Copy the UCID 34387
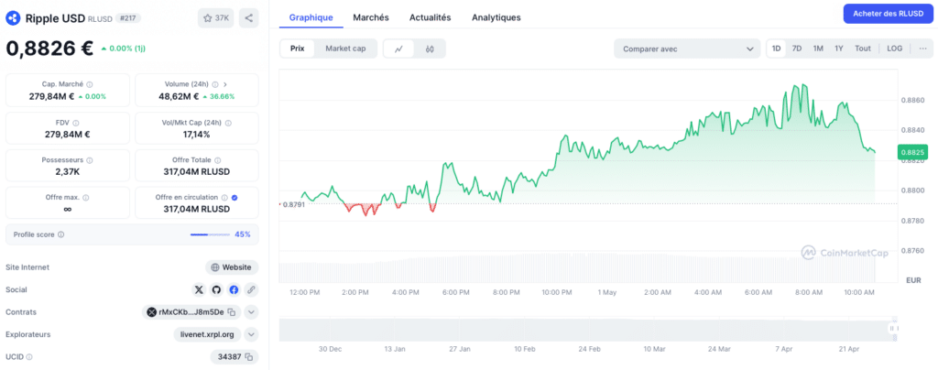The height and width of the screenshot is (370, 938). tap(249, 357)
